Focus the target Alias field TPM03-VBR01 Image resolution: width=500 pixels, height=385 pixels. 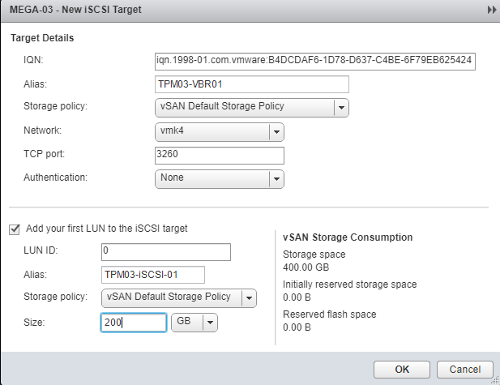pyautogui.click(x=252, y=84)
